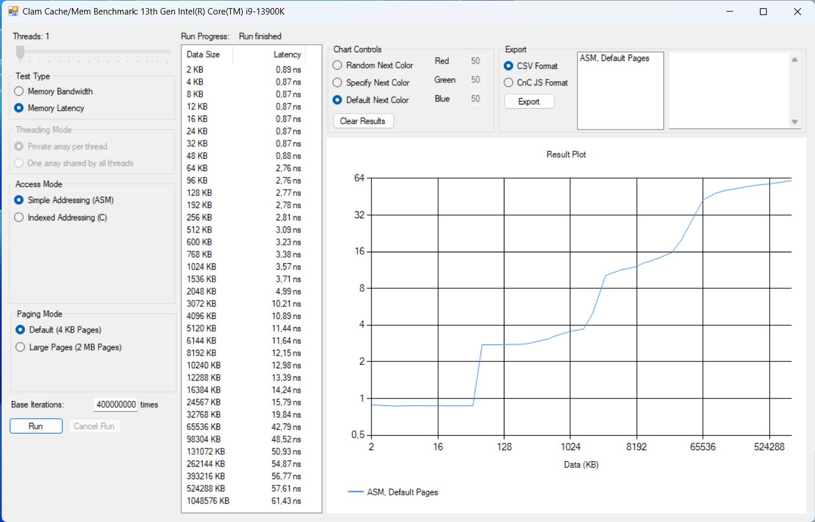The height and width of the screenshot is (522, 815).
Task: Select the 1048576 KB row
Action: (244, 501)
